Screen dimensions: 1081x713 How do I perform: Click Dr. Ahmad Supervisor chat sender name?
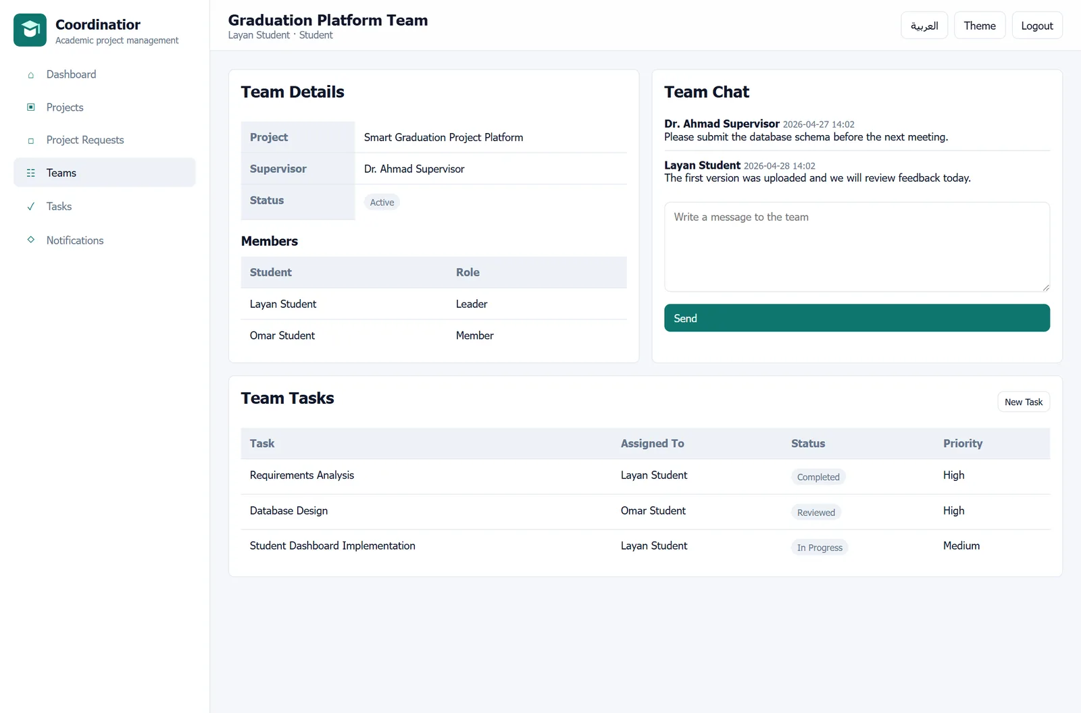point(722,124)
